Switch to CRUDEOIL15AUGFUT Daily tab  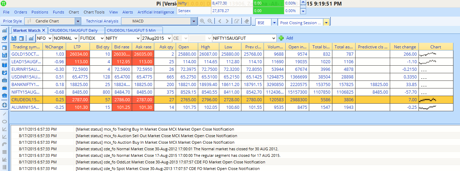coord(76,30)
